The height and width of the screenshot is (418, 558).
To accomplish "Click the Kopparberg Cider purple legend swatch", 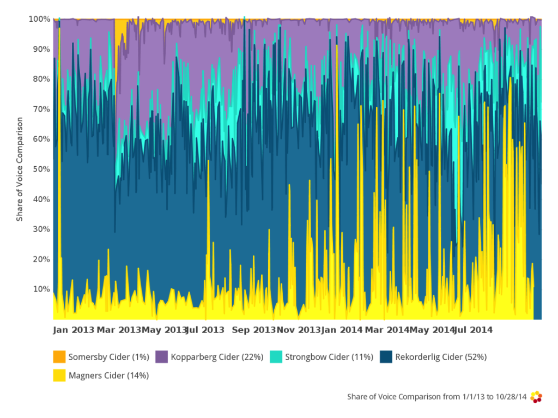I will pos(161,357).
